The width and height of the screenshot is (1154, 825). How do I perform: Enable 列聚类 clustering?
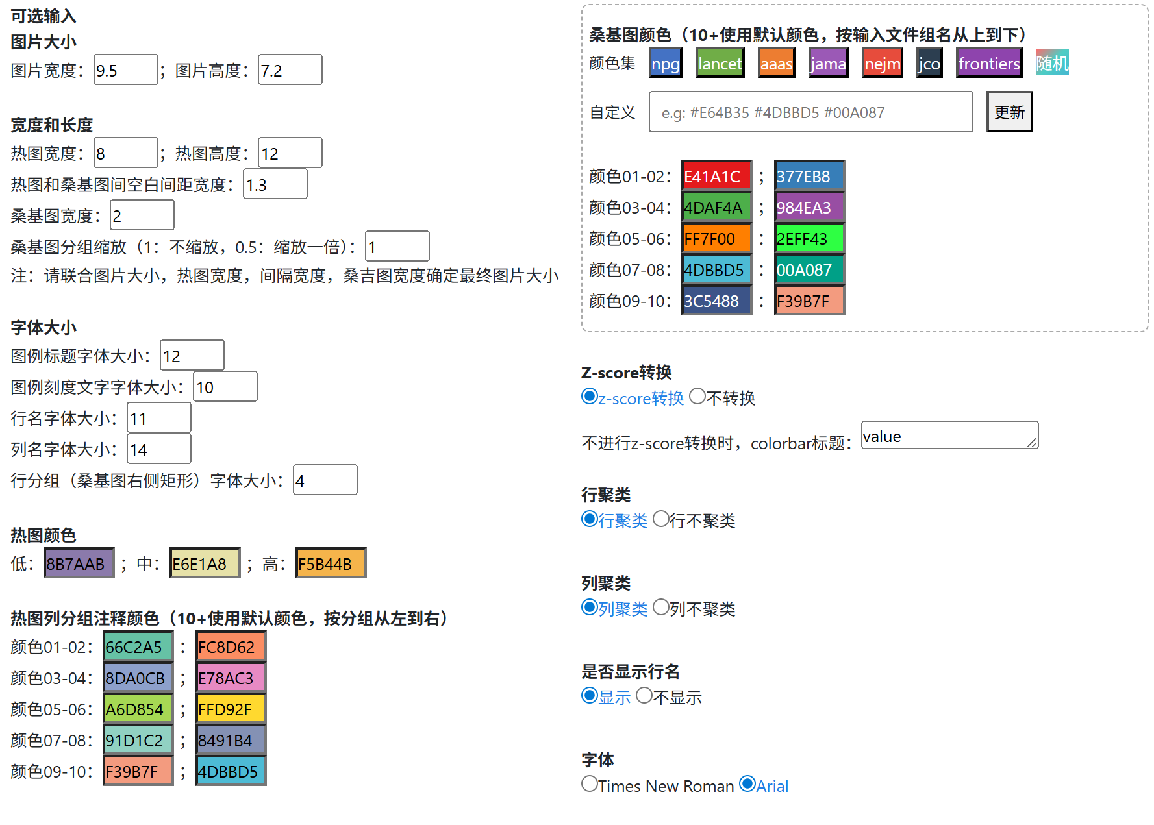(589, 608)
